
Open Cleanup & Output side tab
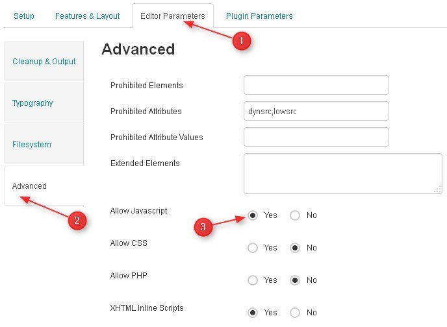44,61
